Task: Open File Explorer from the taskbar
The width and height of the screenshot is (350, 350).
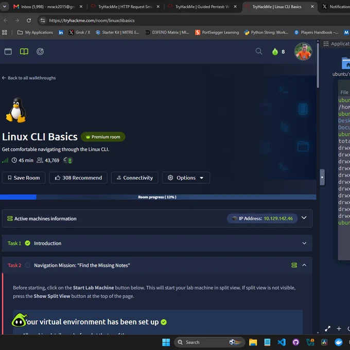Action: 253,342
